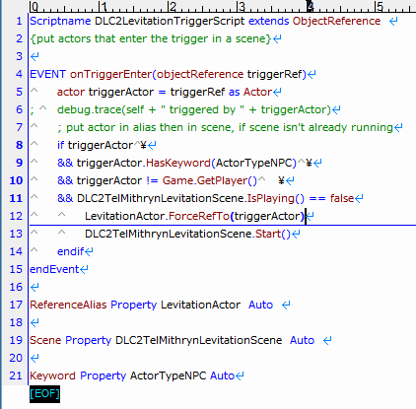The width and height of the screenshot is (416, 409).
Task: Click line number 16 in the gutter
Action: click(x=16, y=287)
